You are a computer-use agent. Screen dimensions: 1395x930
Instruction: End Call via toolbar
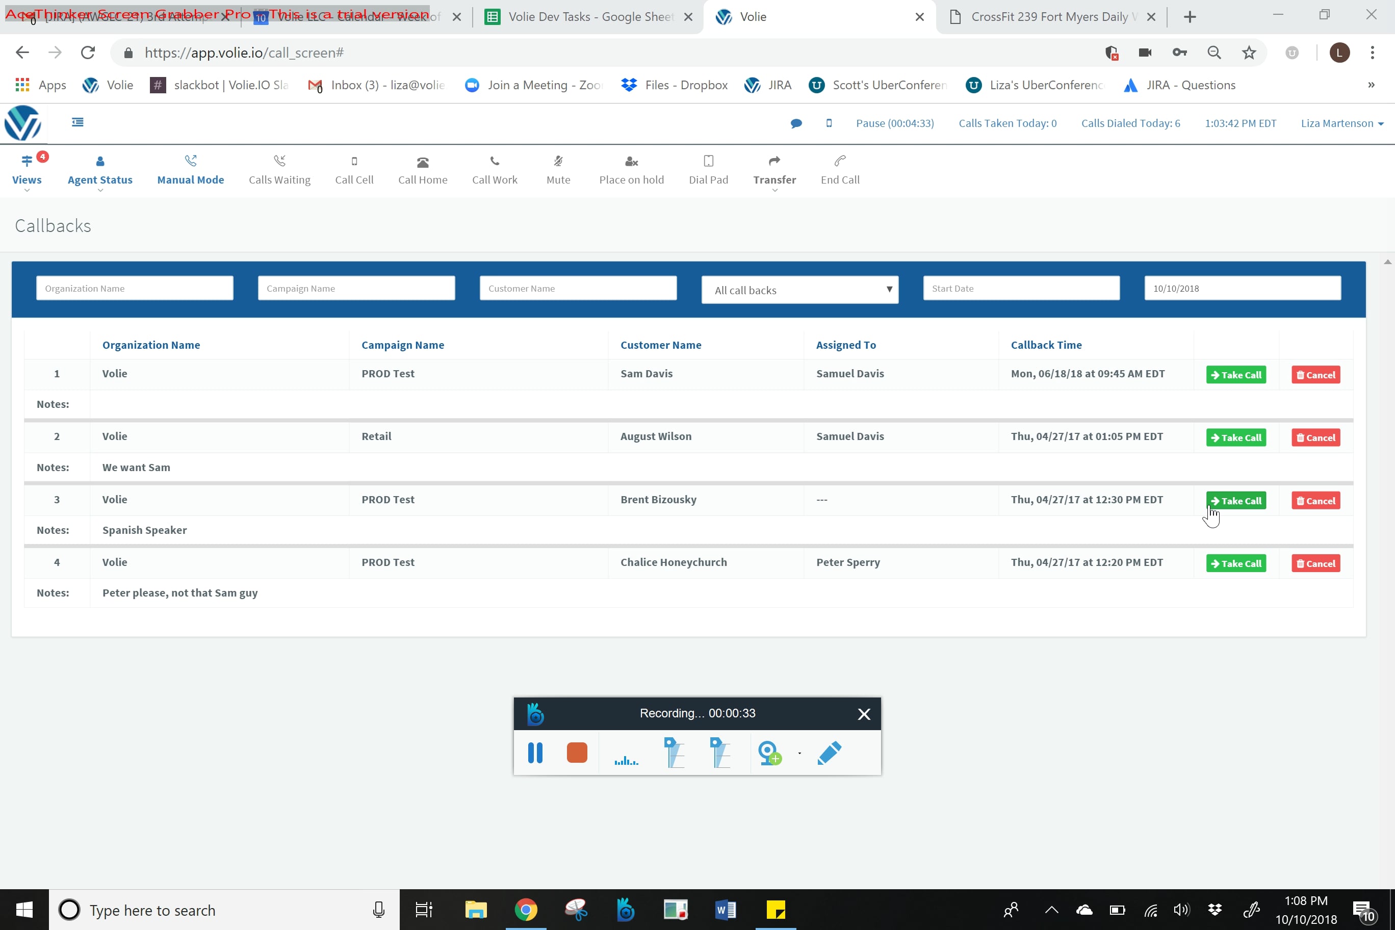(840, 171)
